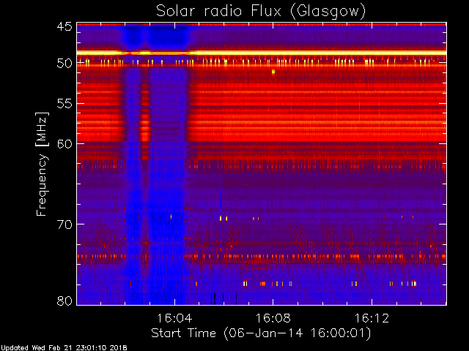Click the x-axis time label '16:04'
Image resolution: width=469 pixels, height=351 pixels.
tap(174, 318)
